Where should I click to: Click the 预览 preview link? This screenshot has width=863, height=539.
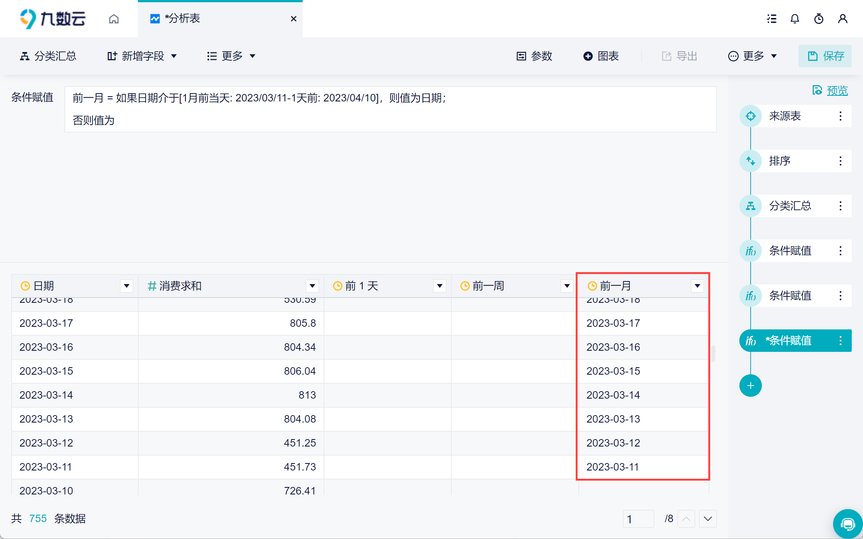(x=837, y=91)
